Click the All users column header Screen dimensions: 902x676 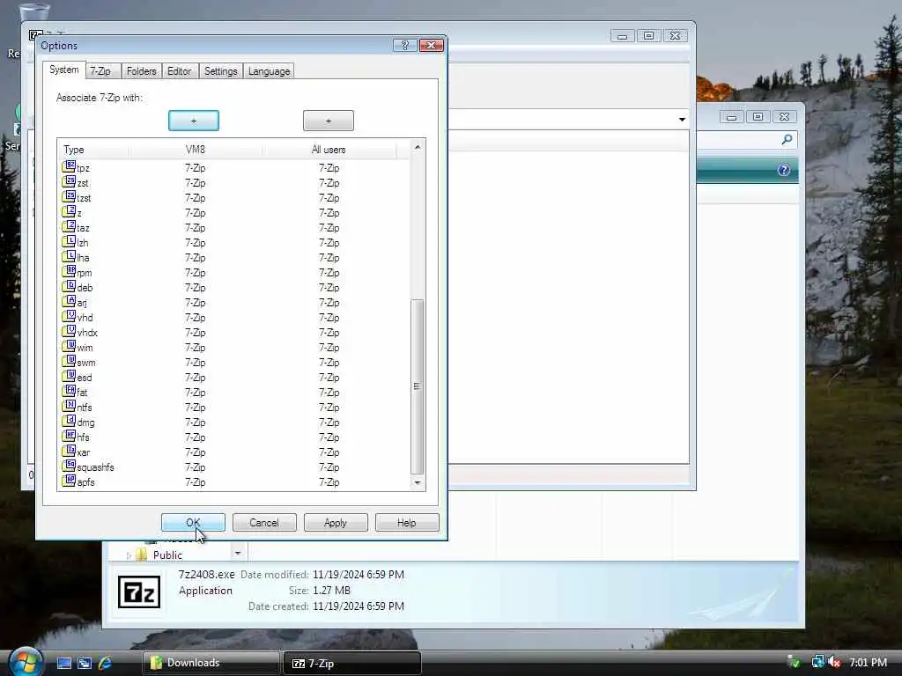coord(329,150)
